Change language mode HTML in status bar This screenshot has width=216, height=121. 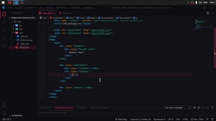tap(185, 119)
